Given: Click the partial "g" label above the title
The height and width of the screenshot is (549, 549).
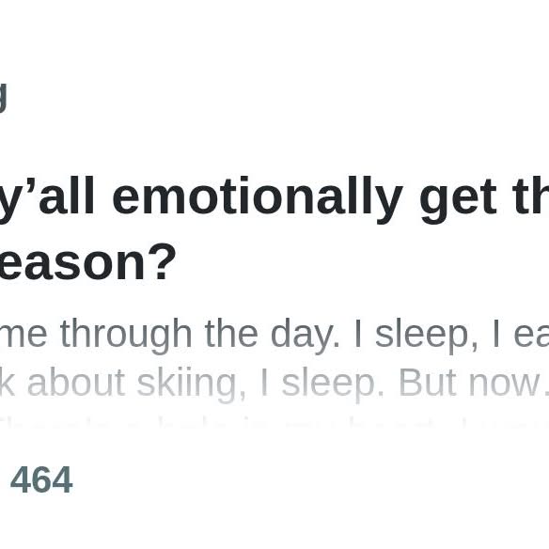Looking at the screenshot, I should 3,98.
